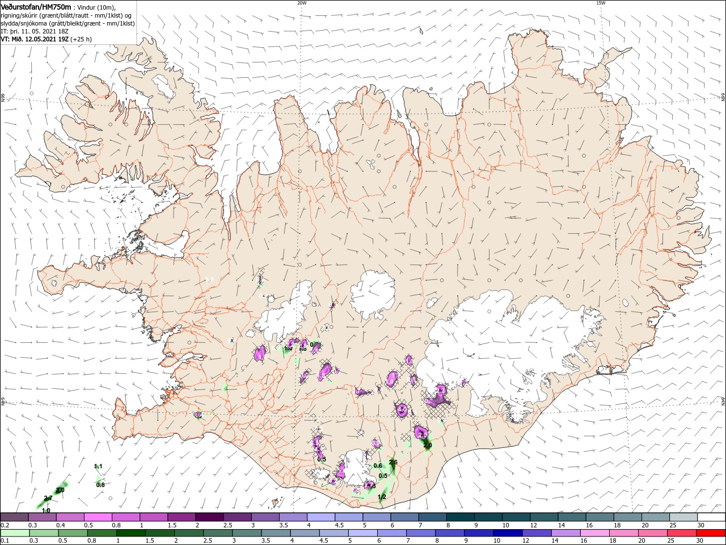Click the 2.0 precipitation value on the map
This screenshot has width=726, height=545.
428,446
